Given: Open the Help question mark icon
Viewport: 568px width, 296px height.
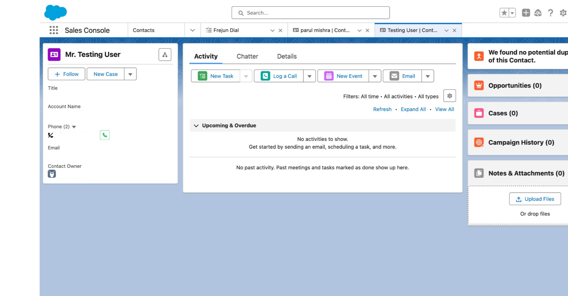Looking at the screenshot, I should pos(551,13).
